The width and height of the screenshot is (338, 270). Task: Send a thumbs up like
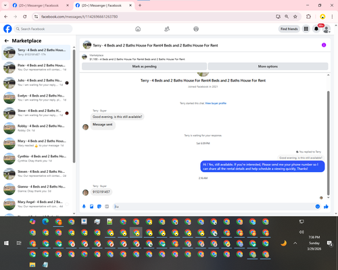coord(326,207)
